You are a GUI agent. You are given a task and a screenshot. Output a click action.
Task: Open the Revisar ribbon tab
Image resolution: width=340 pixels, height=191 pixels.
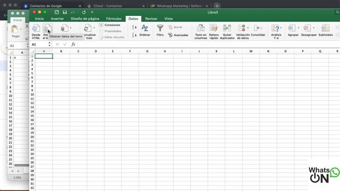tap(151, 19)
